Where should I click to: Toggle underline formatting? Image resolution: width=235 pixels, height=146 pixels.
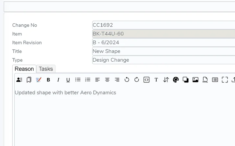(x=68, y=80)
